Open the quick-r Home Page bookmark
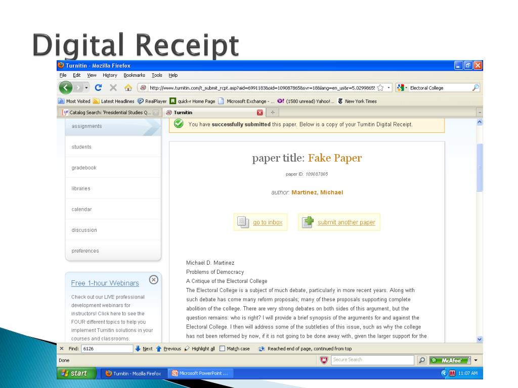 point(192,101)
